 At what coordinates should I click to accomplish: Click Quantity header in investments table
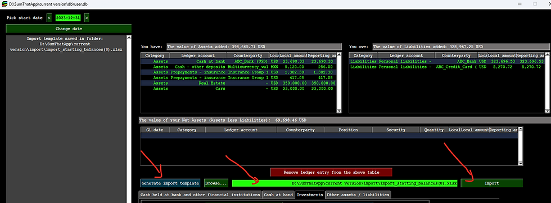(434, 130)
